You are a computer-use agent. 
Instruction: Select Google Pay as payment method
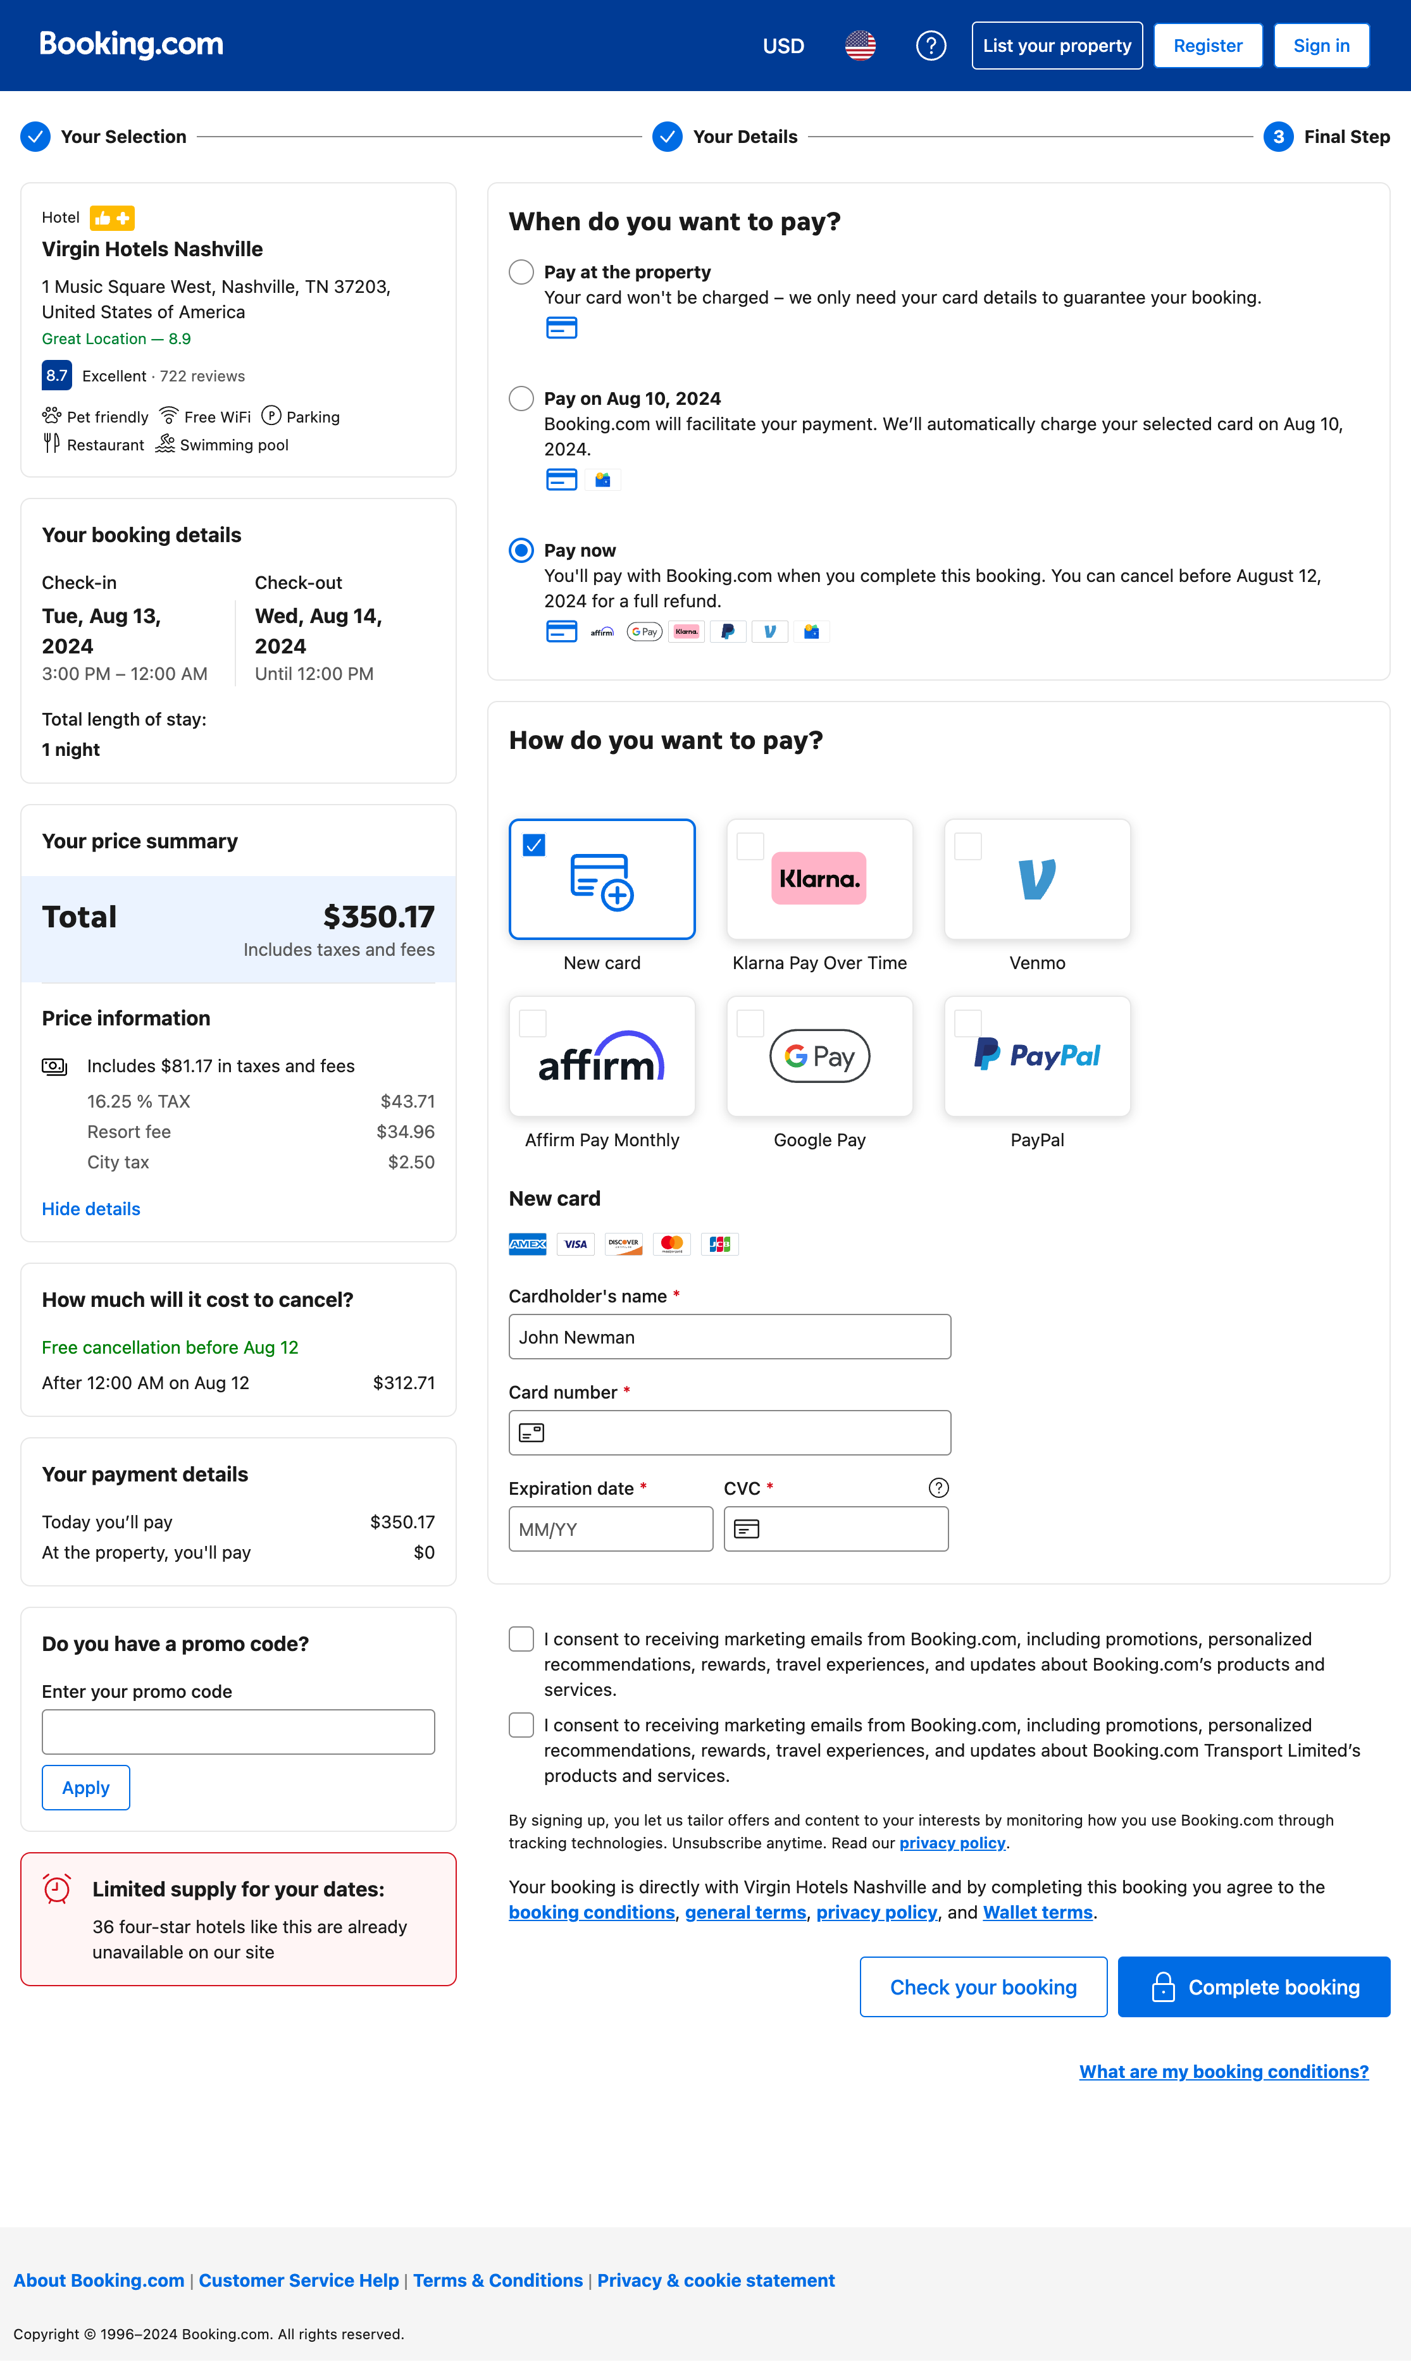pos(819,1056)
